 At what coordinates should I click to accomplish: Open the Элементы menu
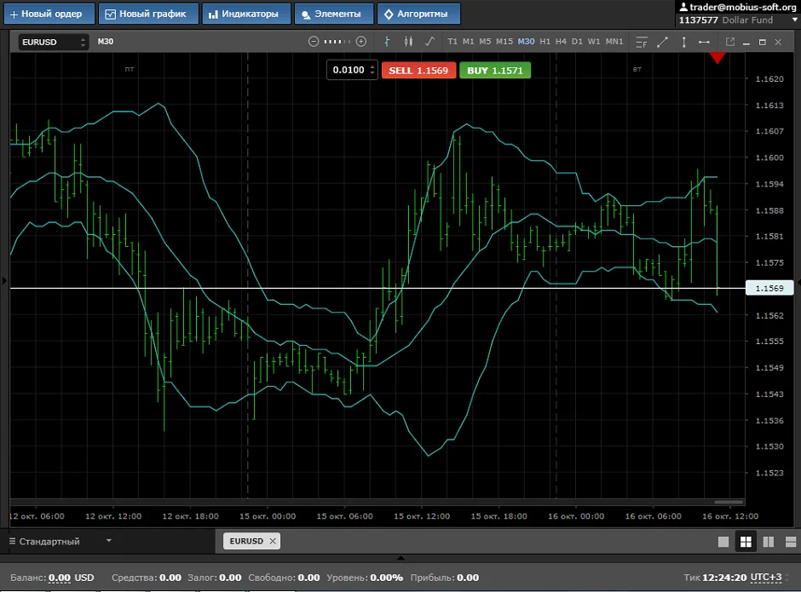click(x=334, y=14)
